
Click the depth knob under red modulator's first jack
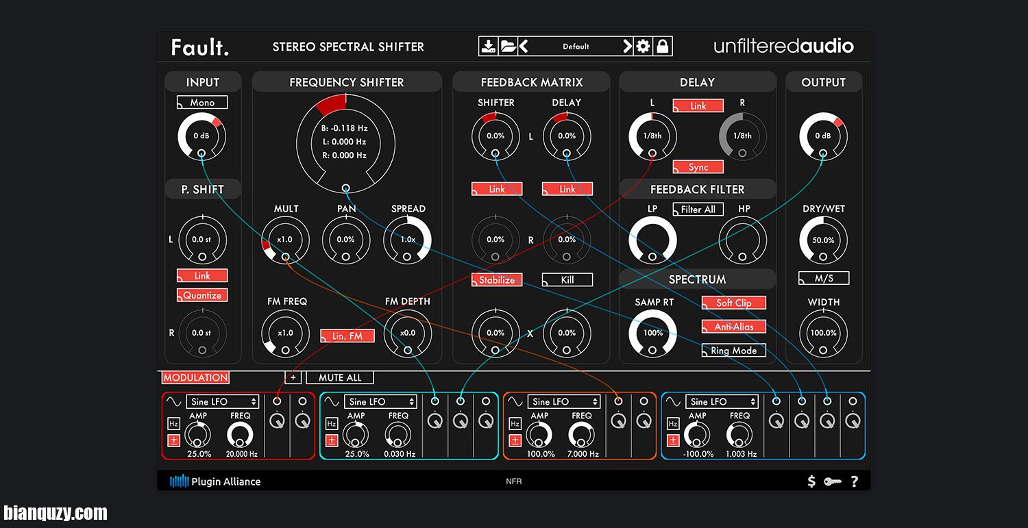point(278,421)
